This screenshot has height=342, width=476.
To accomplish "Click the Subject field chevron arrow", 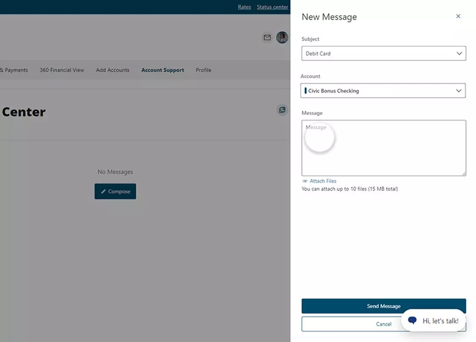I will [459, 53].
